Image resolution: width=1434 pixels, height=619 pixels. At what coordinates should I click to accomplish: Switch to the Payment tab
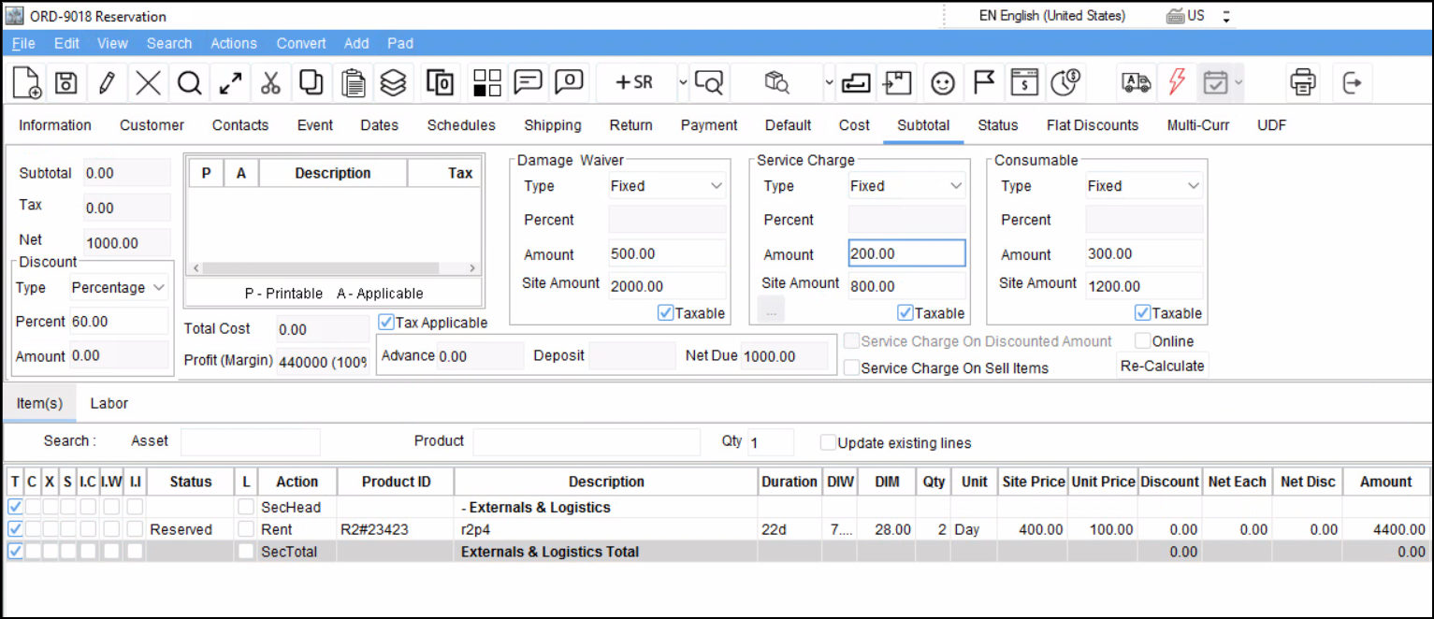(x=709, y=125)
